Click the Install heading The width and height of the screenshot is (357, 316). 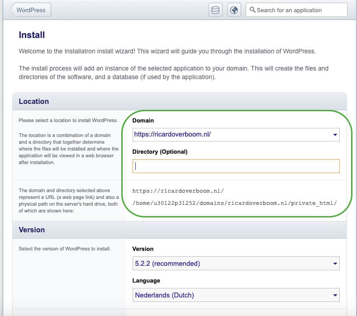(32, 35)
